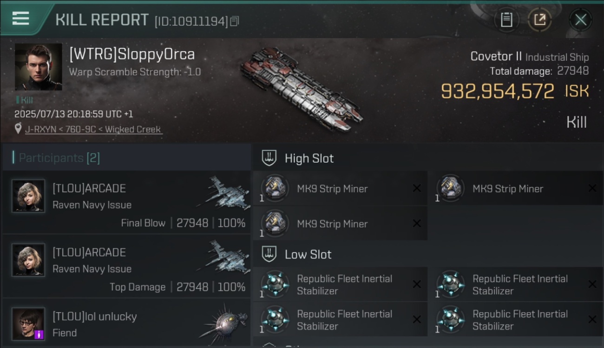Share the kill report externally
Screen dimensions: 604x348
(539, 20)
